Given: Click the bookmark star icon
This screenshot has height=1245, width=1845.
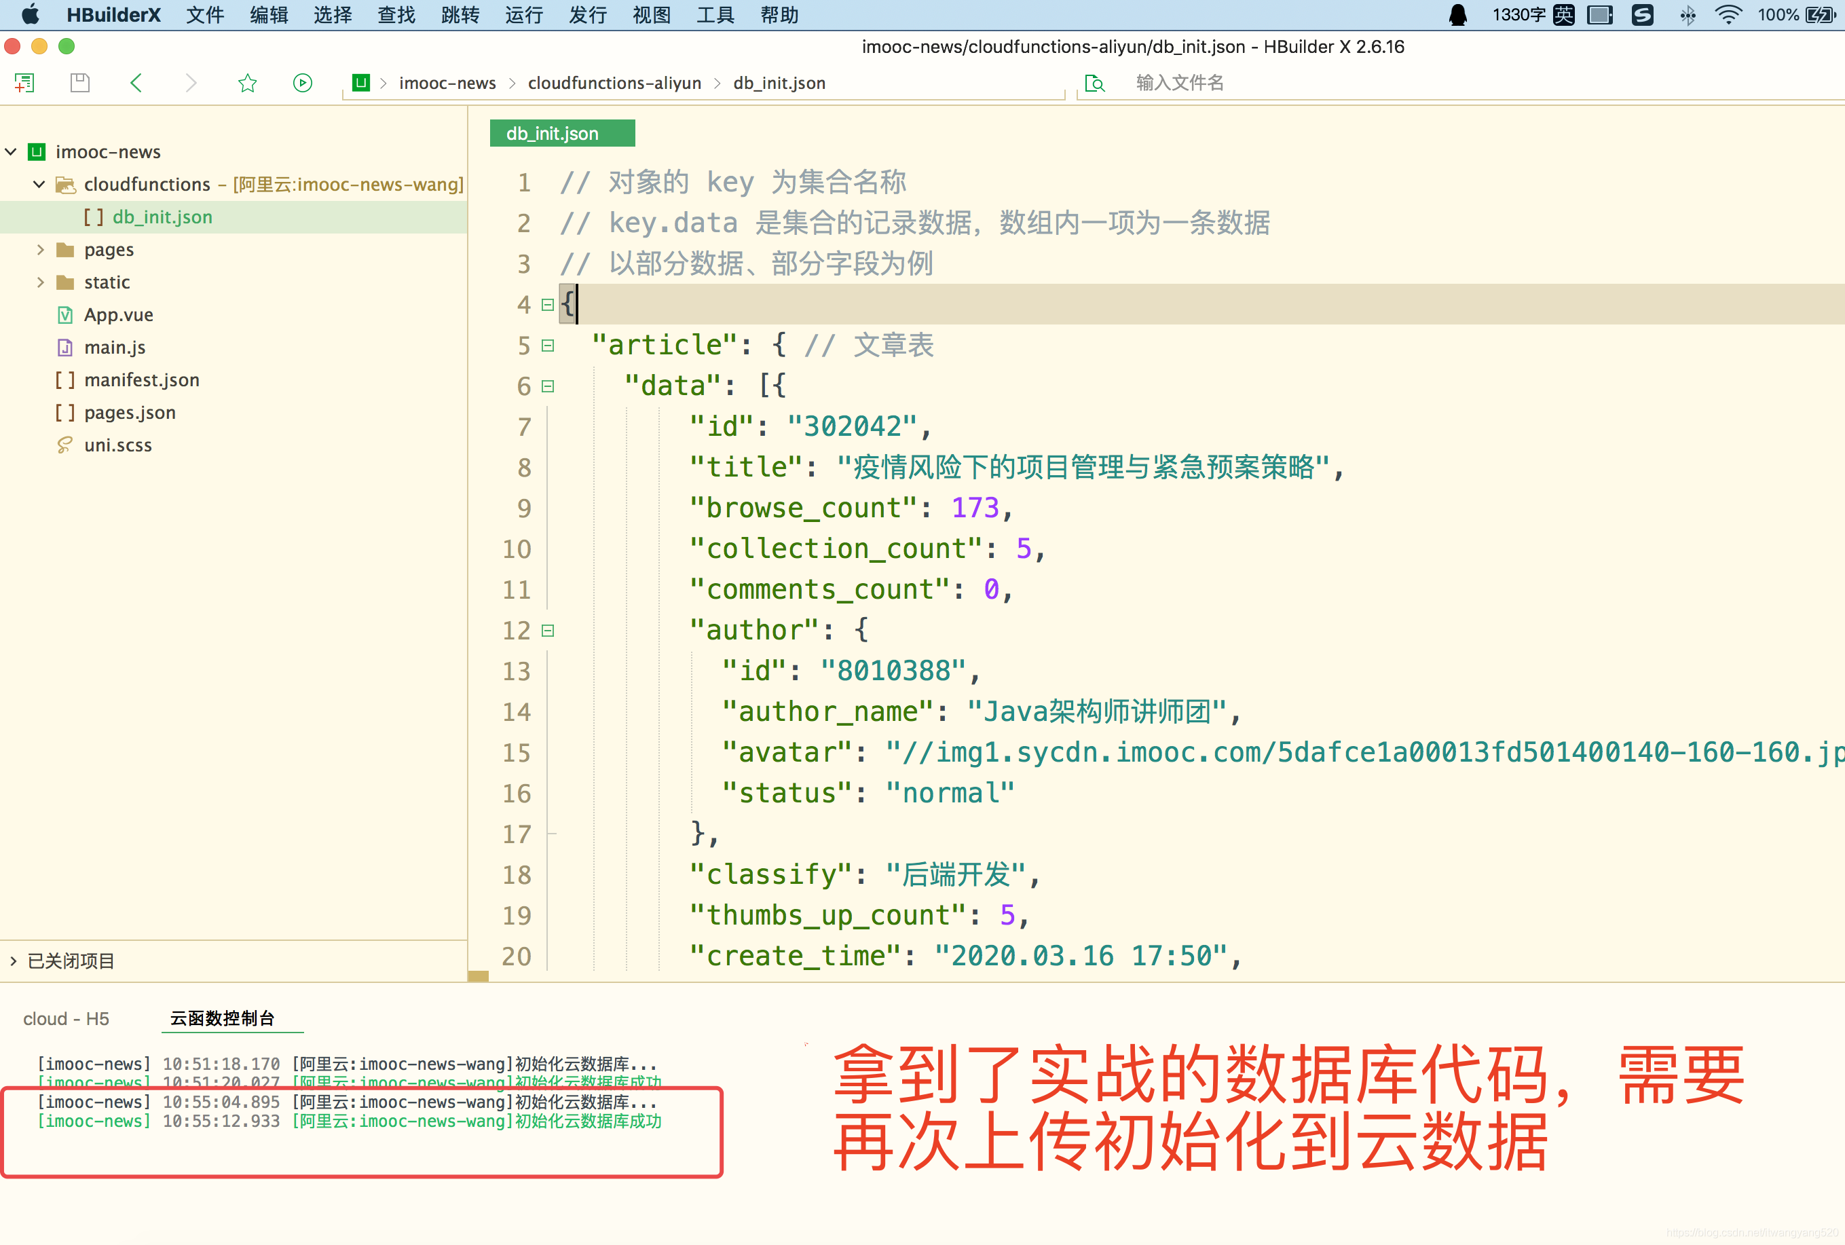Looking at the screenshot, I should (247, 83).
